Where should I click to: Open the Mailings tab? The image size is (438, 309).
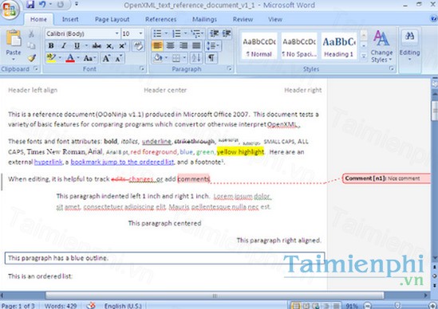pyautogui.click(x=204, y=19)
